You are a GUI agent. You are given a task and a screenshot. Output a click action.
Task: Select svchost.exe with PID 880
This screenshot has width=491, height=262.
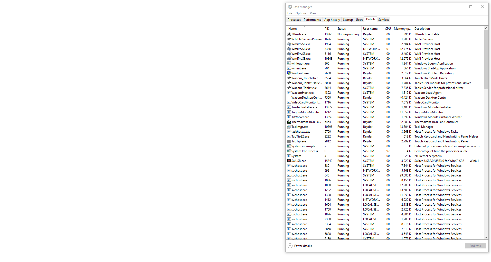pos(385,166)
